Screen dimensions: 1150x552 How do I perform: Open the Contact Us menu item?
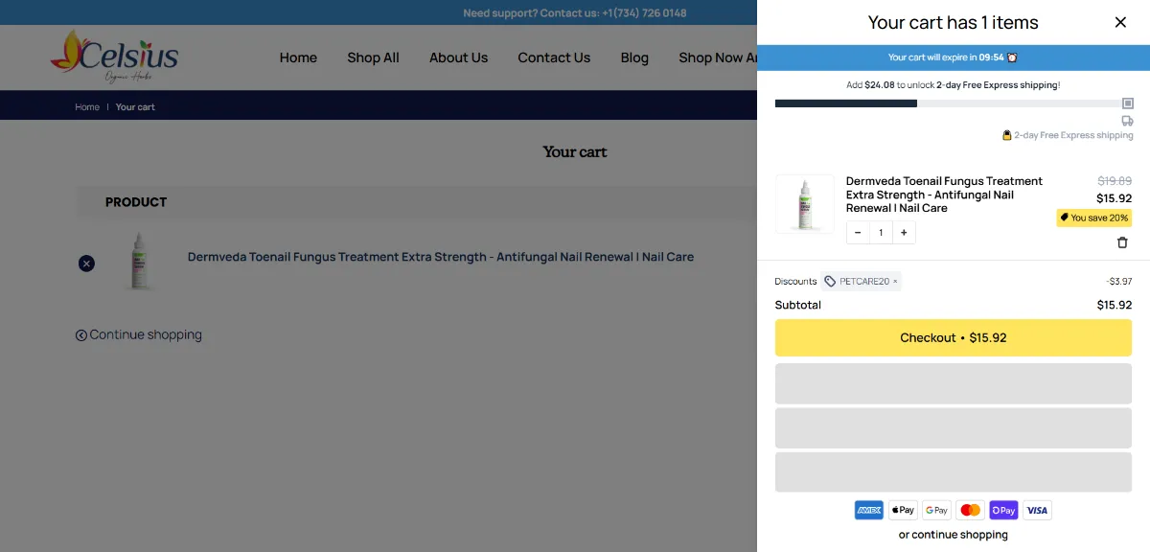(554, 57)
